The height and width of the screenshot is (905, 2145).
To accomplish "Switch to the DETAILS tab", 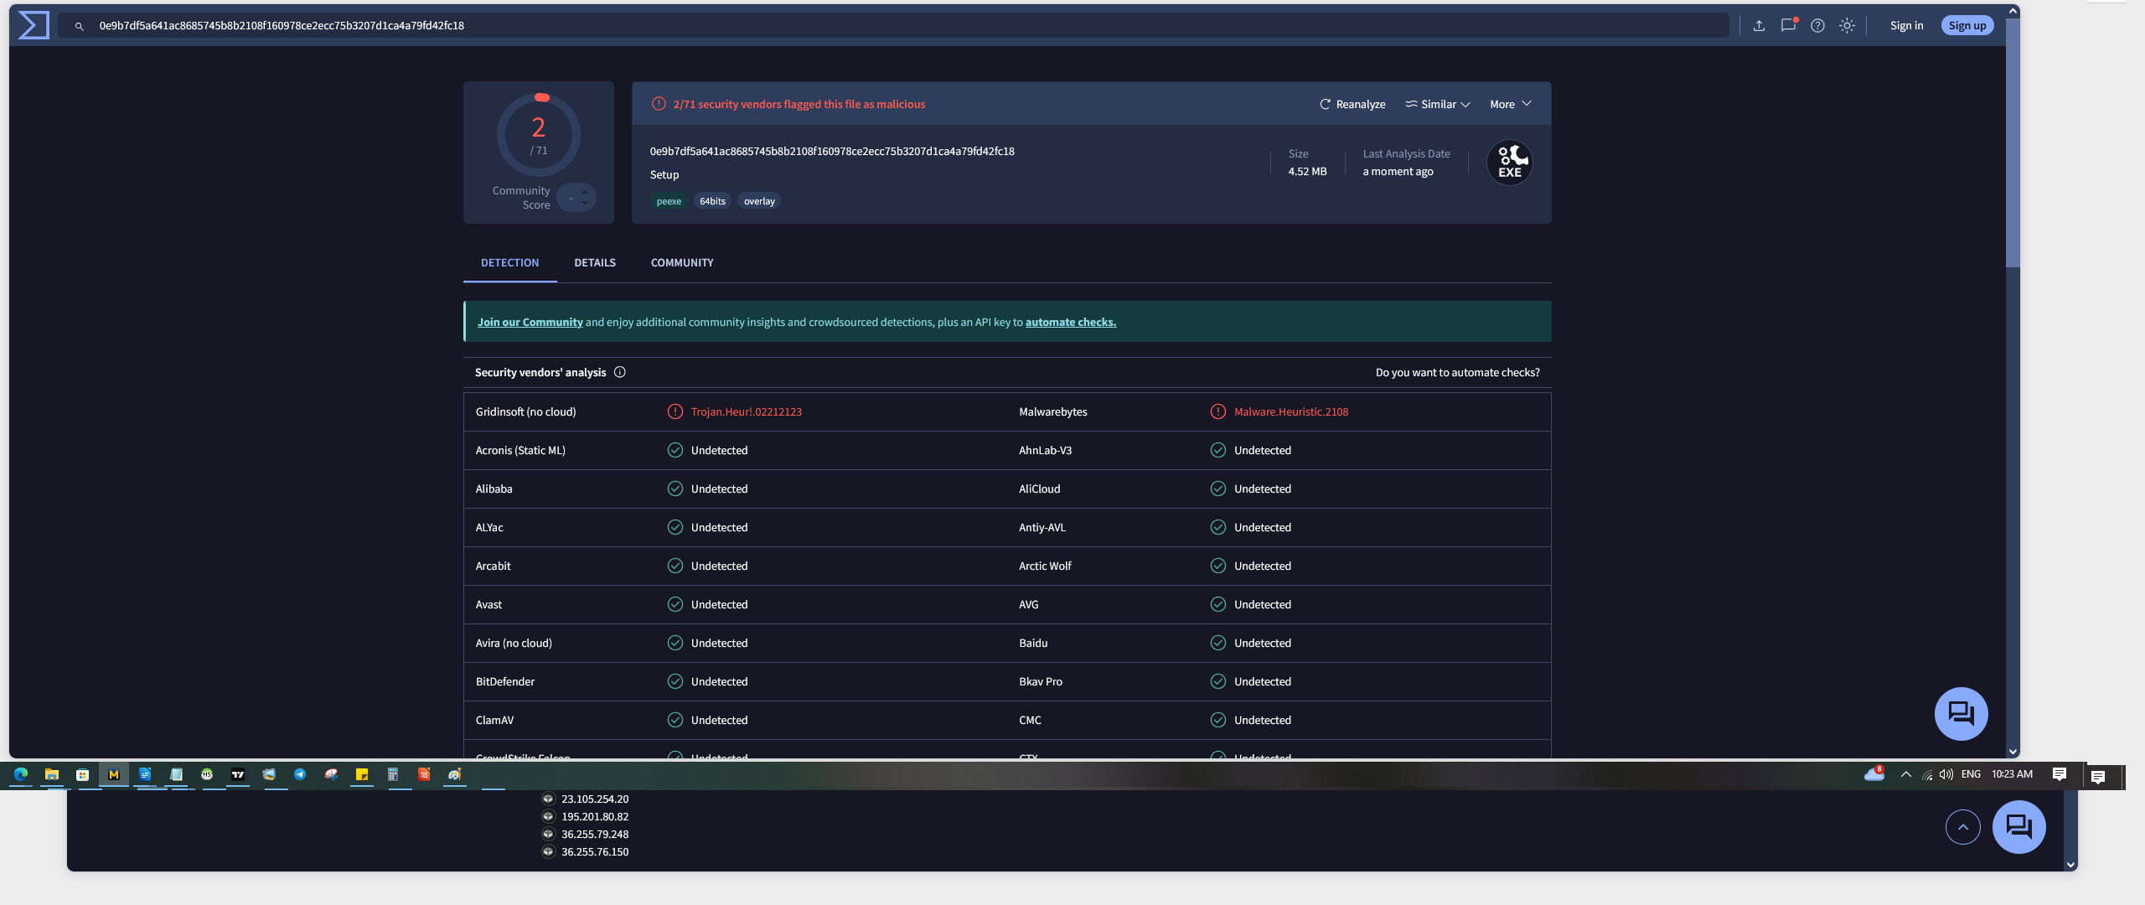I will [x=595, y=262].
